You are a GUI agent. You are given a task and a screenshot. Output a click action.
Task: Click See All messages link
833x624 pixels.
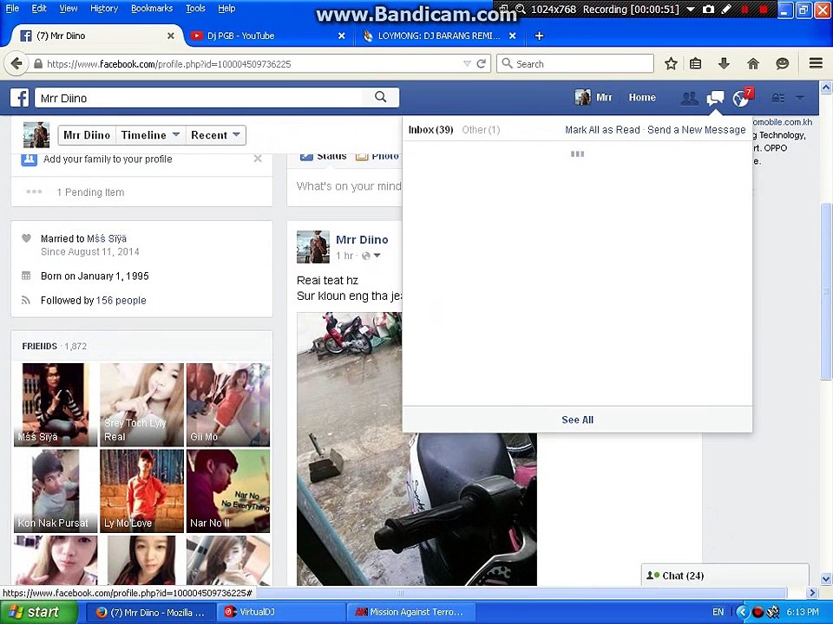pyautogui.click(x=578, y=419)
